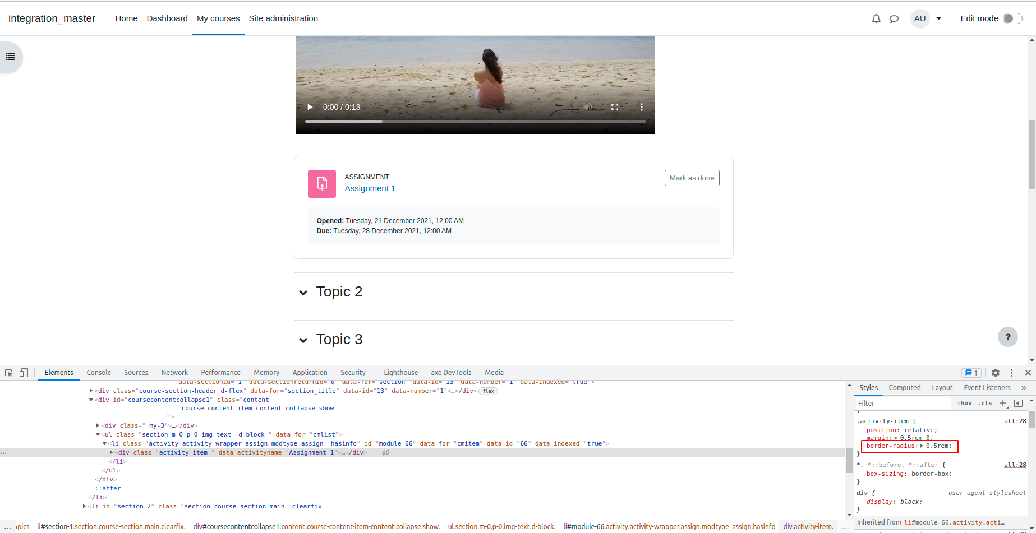Image resolution: width=1036 pixels, height=533 pixels.
Task: Switch to the Layout pane
Action: pyautogui.click(x=942, y=388)
